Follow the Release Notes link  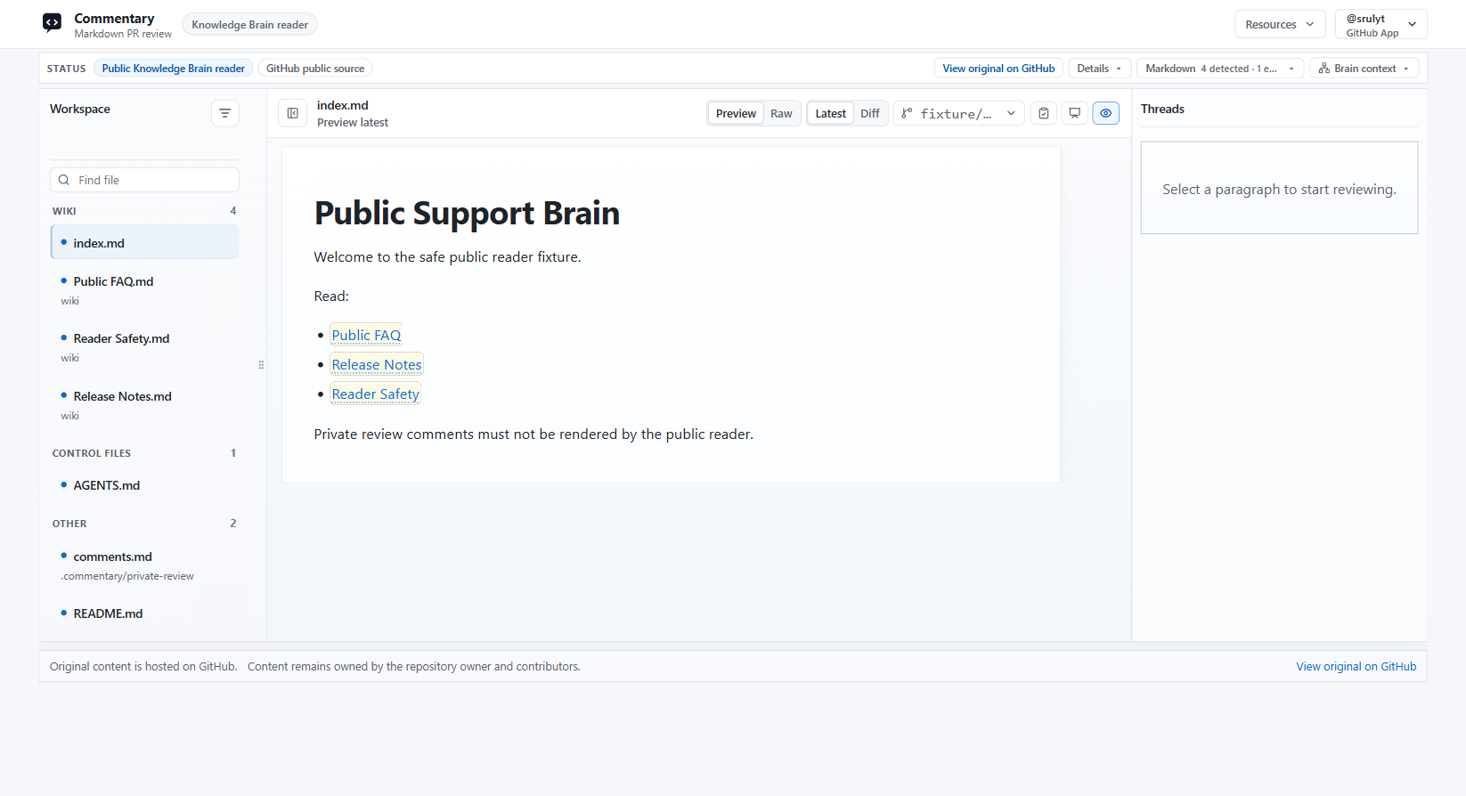pos(377,364)
